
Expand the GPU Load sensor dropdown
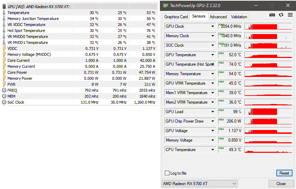tap(213, 112)
